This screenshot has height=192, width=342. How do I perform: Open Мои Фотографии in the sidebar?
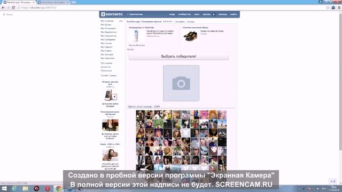(x=108, y=28)
